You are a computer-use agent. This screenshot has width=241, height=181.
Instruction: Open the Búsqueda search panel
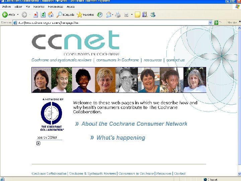pyautogui.click(x=65, y=15)
